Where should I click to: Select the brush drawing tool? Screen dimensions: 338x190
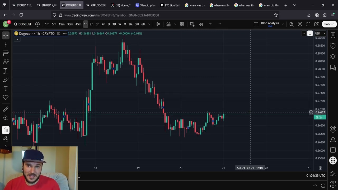(6, 80)
